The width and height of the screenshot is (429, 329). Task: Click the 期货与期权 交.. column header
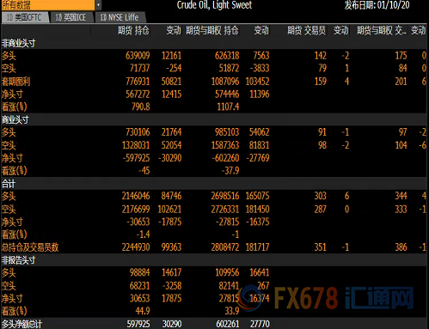pyautogui.click(x=381, y=30)
